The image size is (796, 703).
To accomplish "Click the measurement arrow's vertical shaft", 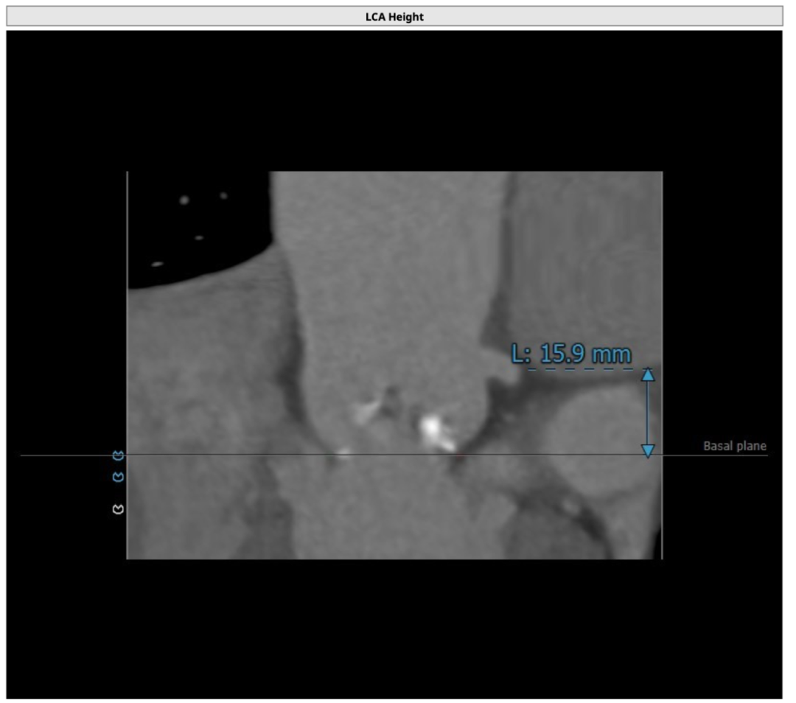I will point(647,413).
